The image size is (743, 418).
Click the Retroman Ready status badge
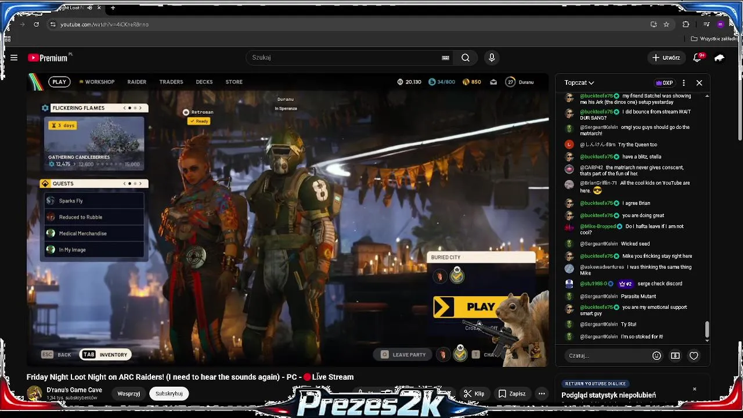tap(199, 121)
